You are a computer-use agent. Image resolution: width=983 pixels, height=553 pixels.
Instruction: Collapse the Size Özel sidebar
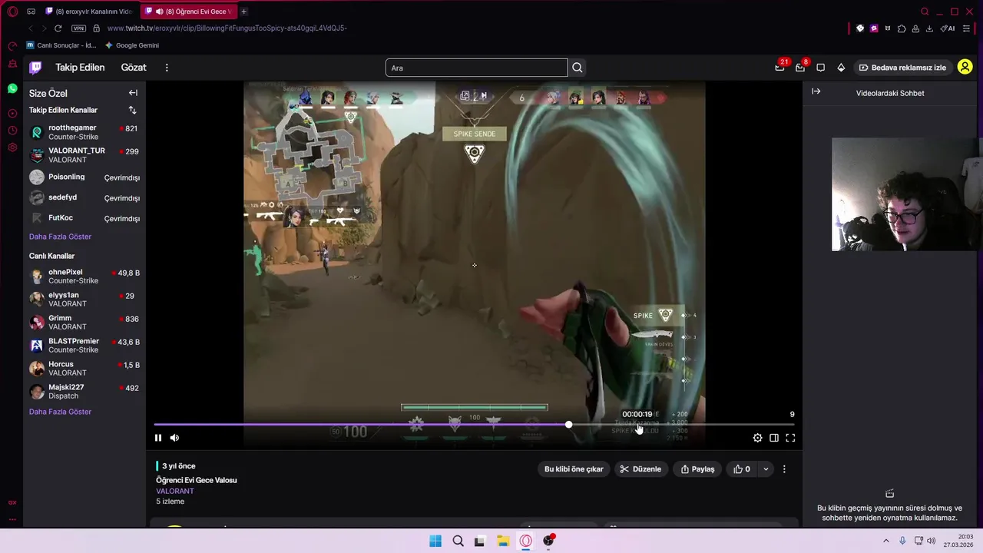(x=133, y=93)
